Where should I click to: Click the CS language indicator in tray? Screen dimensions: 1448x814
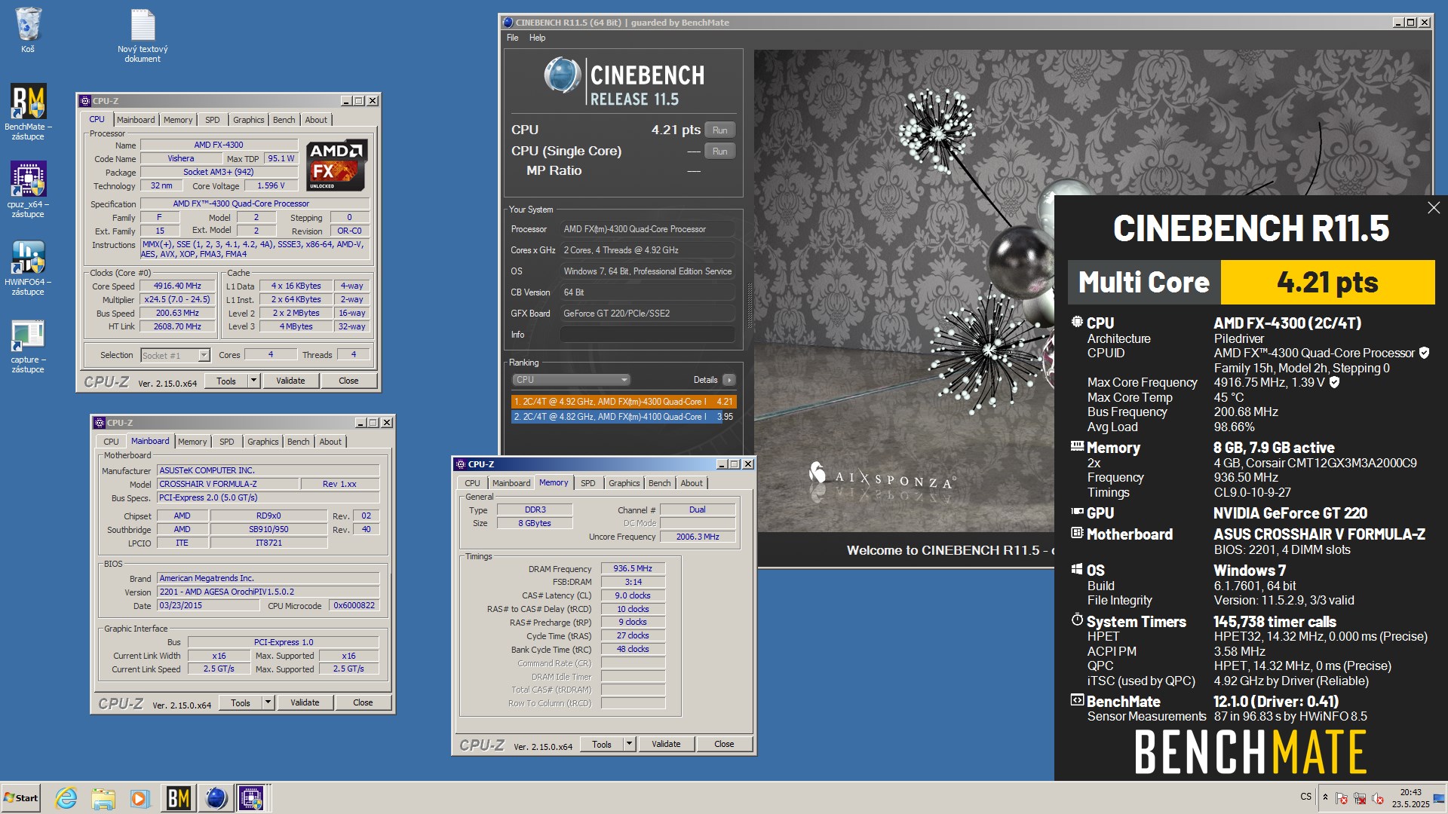(x=1305, y=797)
